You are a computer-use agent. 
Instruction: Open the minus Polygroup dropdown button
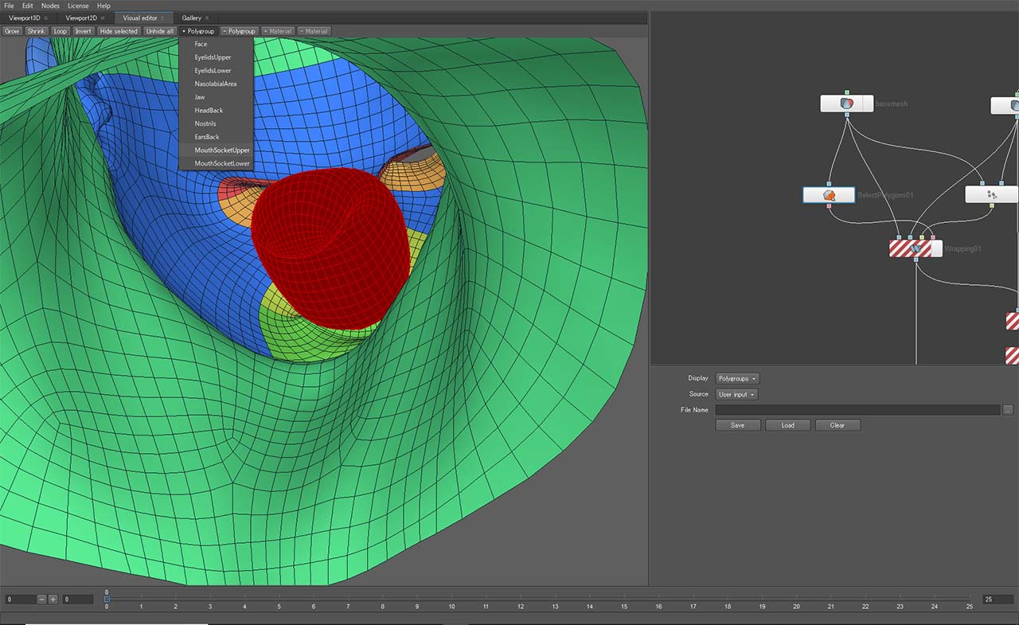click(239, 31)
